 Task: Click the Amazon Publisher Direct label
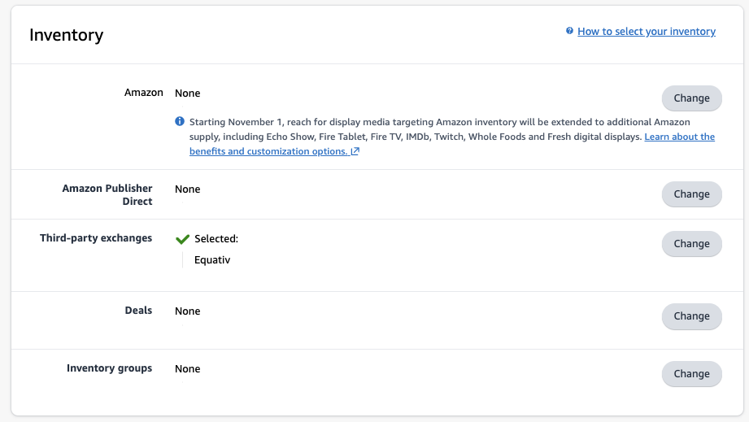tap(107, 195)
